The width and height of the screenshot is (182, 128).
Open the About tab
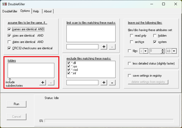(x=48, y=11)
